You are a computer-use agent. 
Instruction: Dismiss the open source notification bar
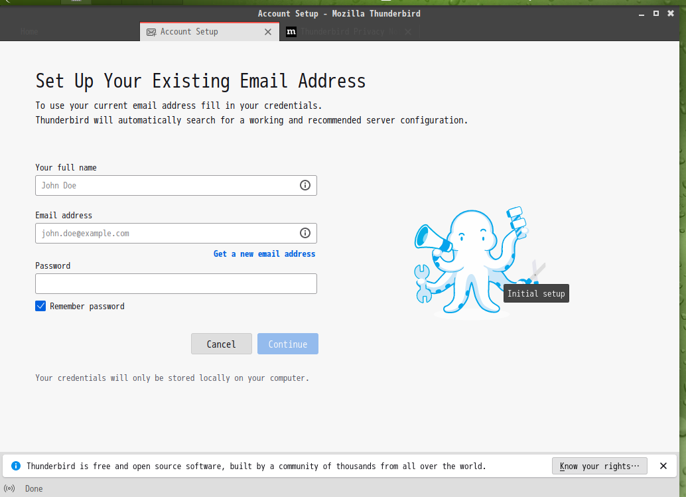click(663, 466)
